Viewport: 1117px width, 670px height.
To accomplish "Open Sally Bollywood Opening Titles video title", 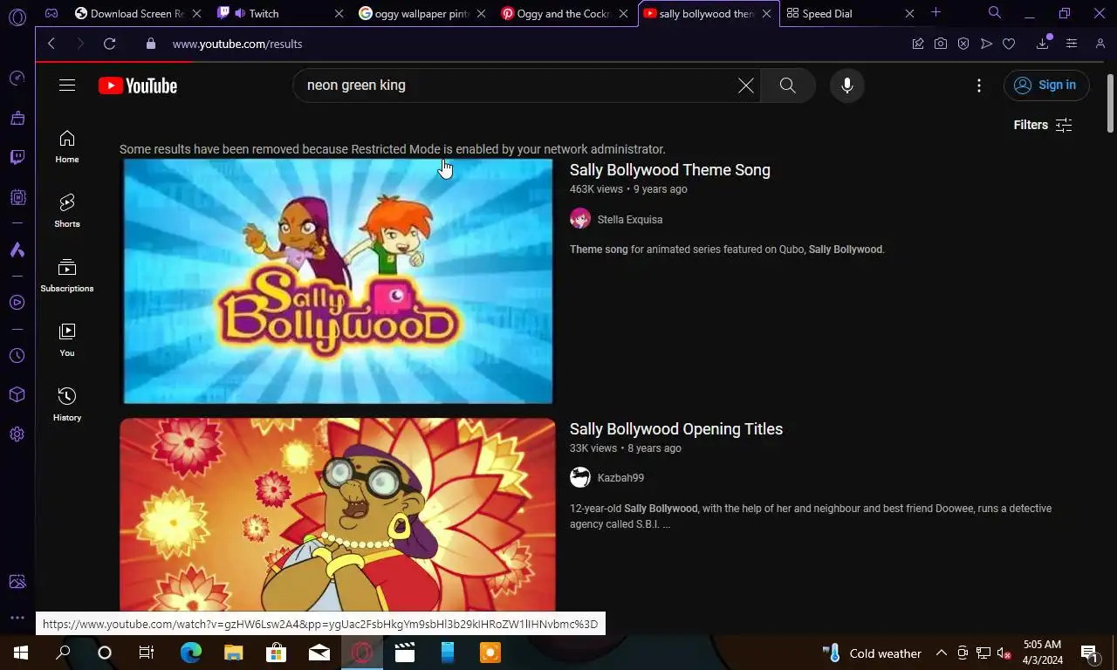I will pyautogui.click(x=676, y=429).
